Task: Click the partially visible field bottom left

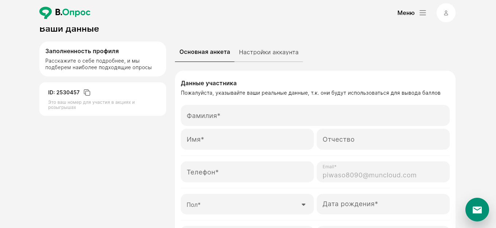Action: (247, 227)
